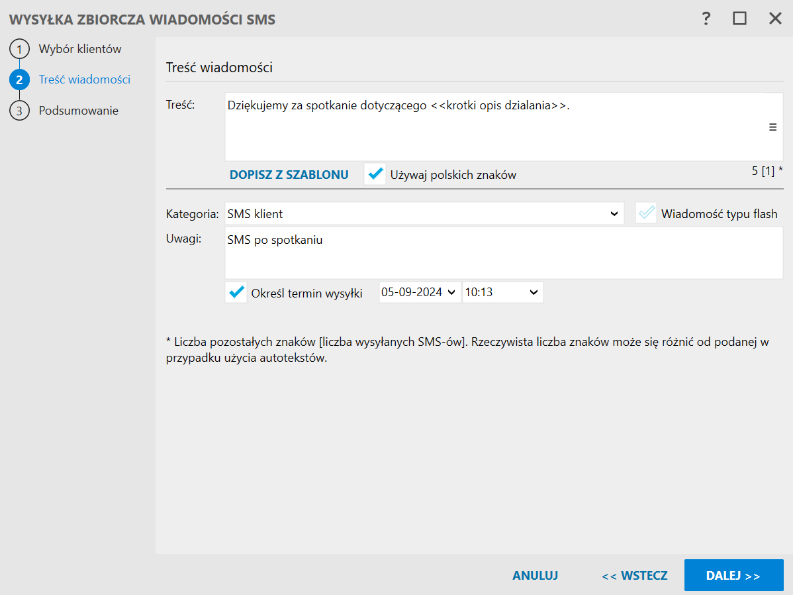793x595 pixels.
Task: Click step 1 circle icon
Action: [19, 50]
